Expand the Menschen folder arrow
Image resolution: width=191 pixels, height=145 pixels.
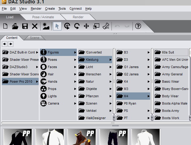[x=111, y=74]
